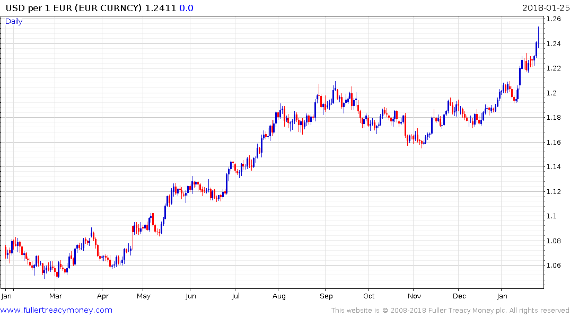This screenshot has width=570, height=318.
Task: Click the copyright notice text
Action: 450,311
